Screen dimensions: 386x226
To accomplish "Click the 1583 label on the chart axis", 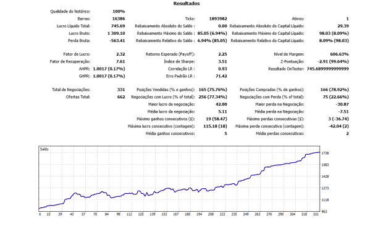I will coord(325,165).
